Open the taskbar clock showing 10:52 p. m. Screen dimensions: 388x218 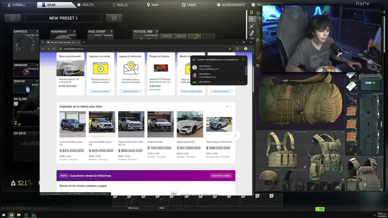382,215
